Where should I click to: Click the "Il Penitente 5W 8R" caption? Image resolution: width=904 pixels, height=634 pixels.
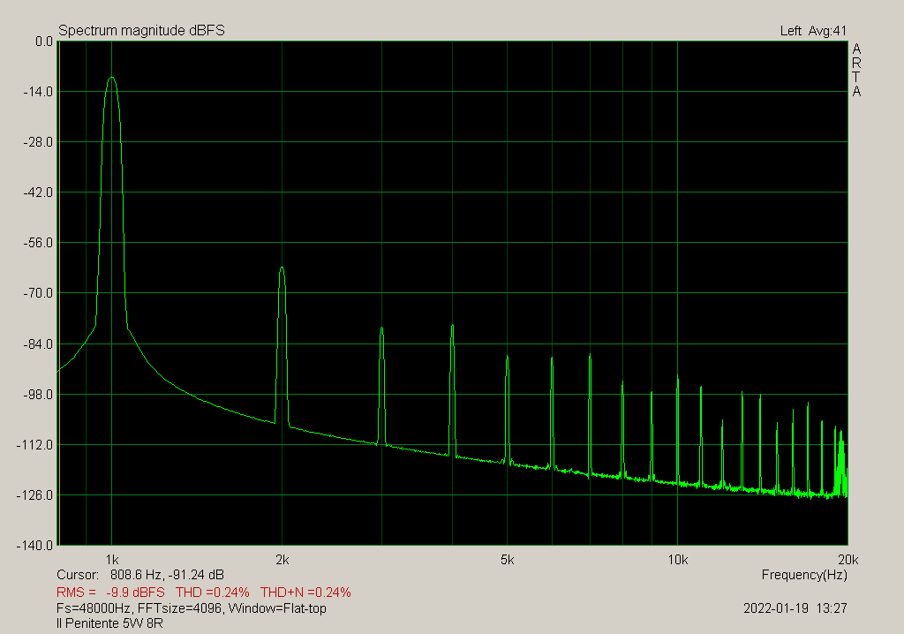109,623
